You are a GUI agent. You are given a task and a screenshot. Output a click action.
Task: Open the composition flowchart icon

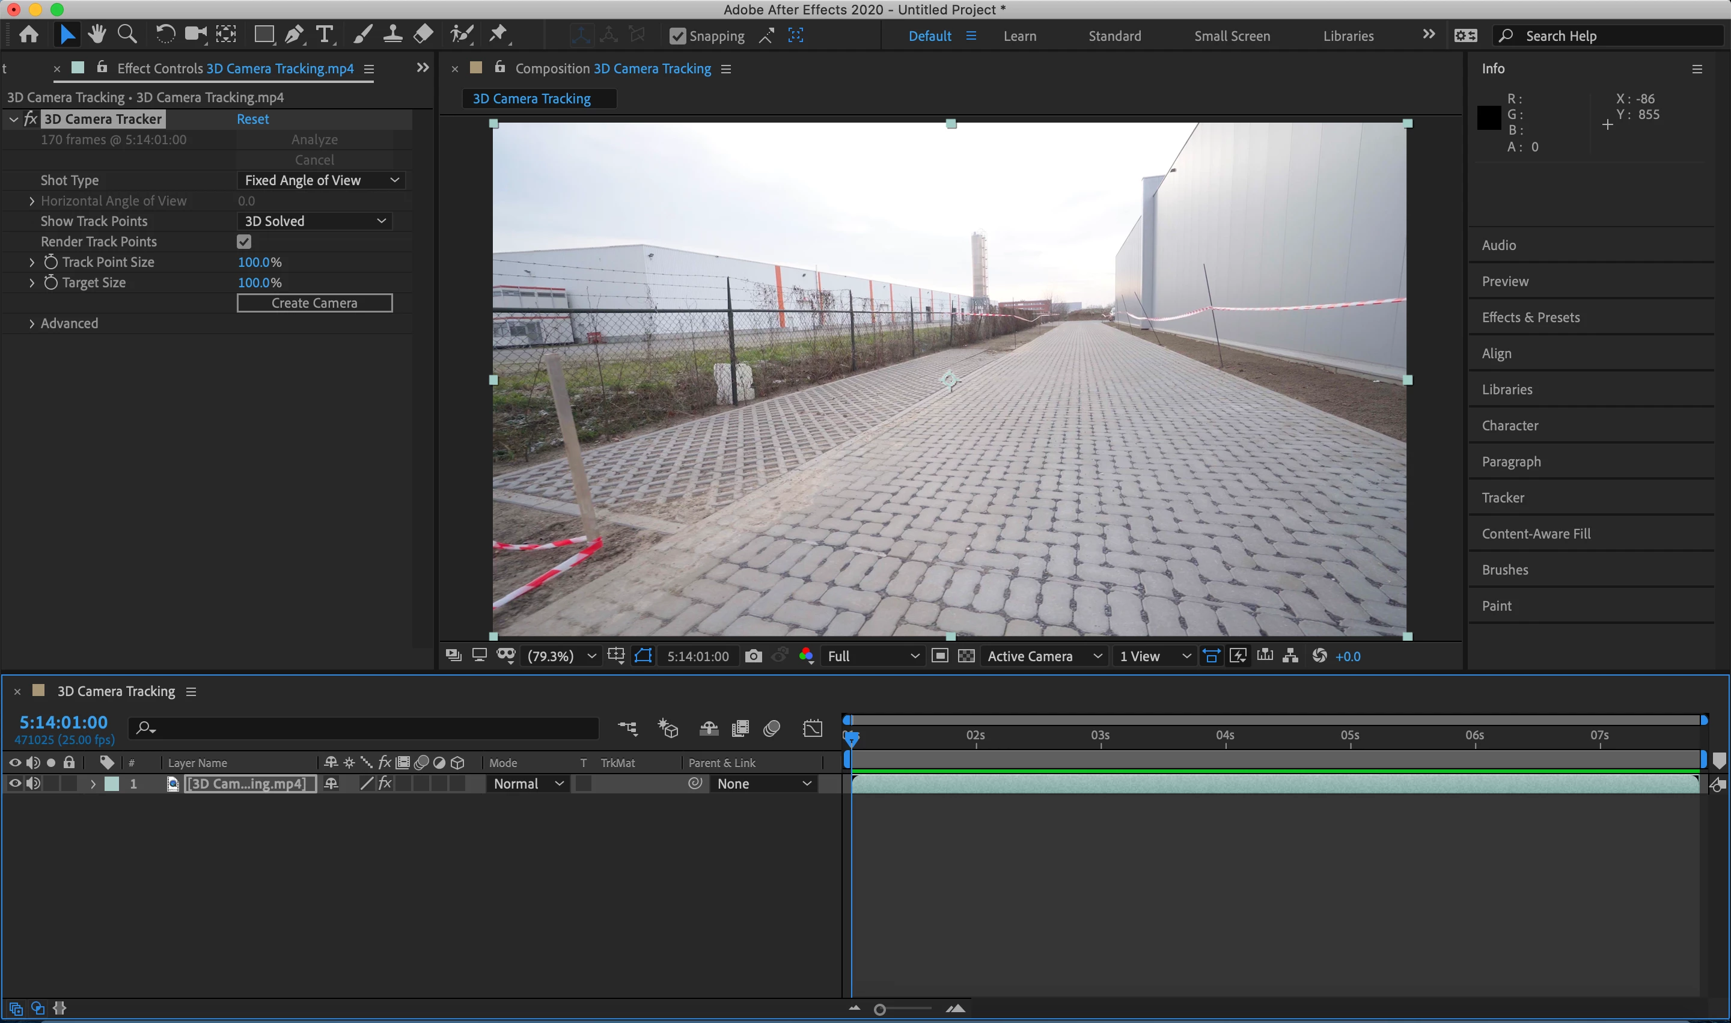1290,656
